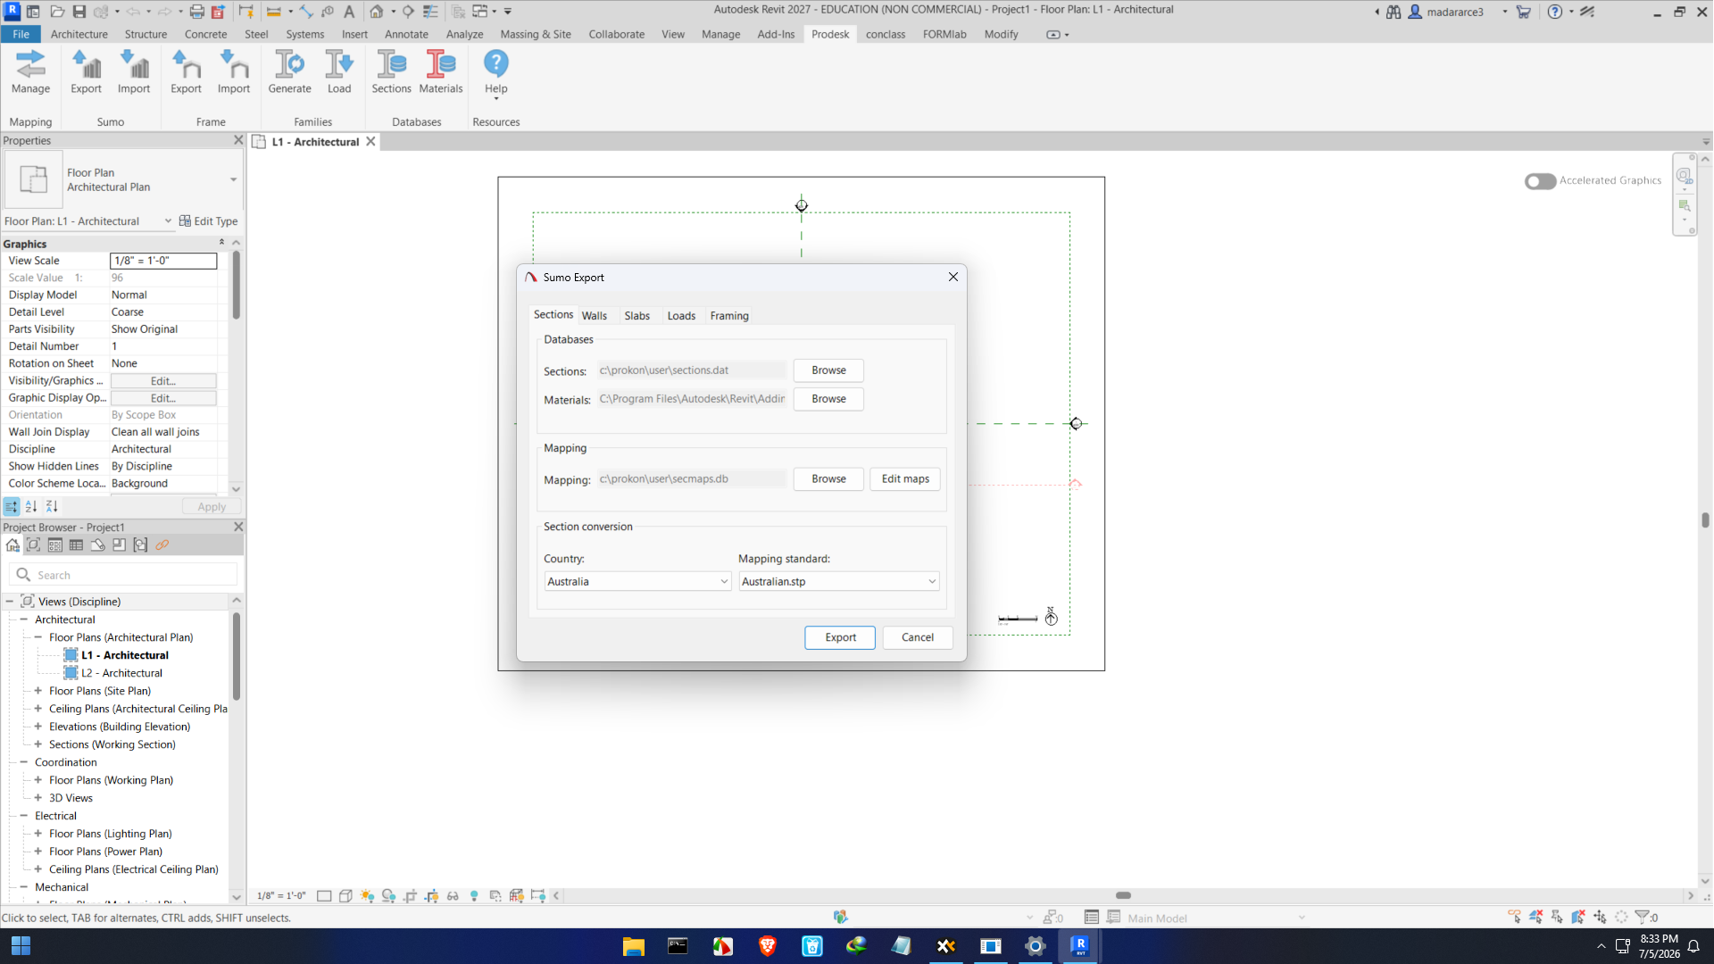The height and width of the screenshot is (964, 1714).
Task: Click the Frame Import ribbon icon
Action: pyautogui.click(x=234, y=72)
